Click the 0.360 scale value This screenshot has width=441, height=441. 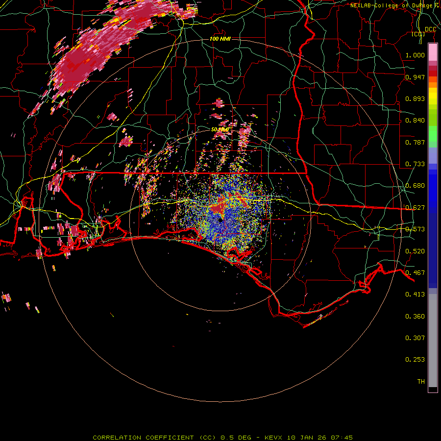pyautogui.click(x=415, y=317)
